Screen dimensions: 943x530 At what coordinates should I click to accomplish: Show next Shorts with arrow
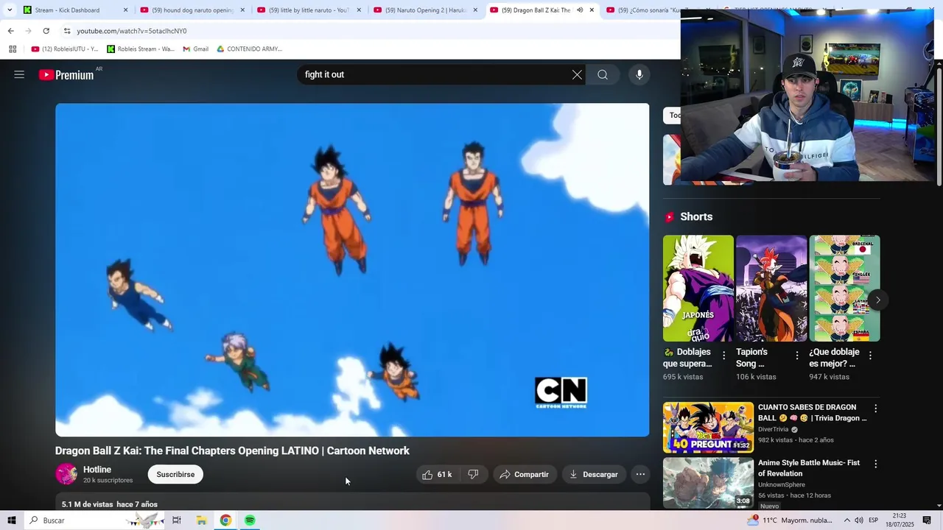coord(877,300)
